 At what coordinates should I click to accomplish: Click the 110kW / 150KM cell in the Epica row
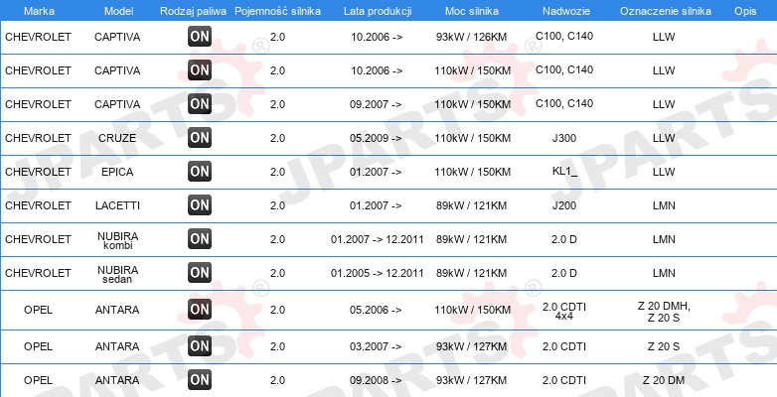point(472,172)
